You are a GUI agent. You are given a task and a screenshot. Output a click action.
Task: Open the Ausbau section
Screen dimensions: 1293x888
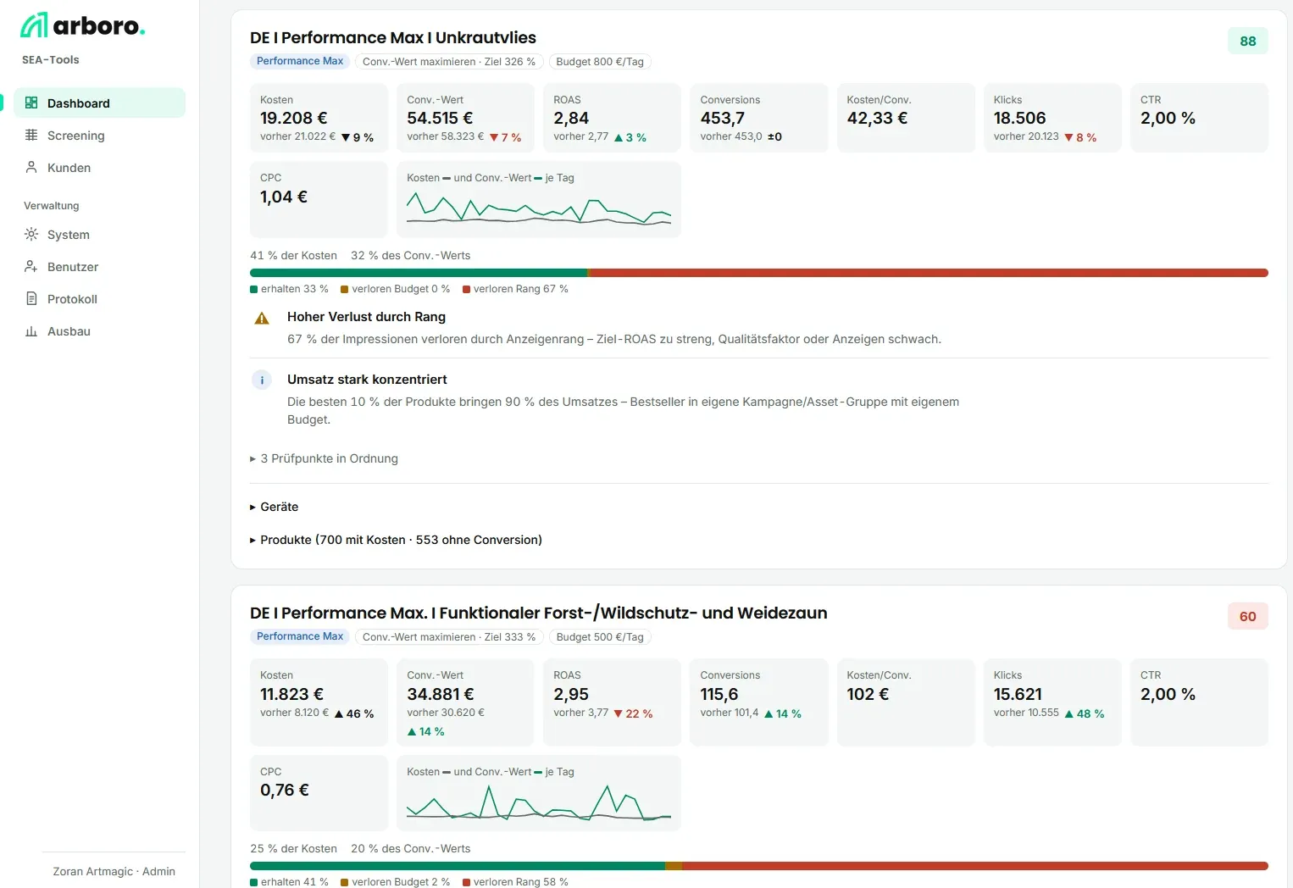pyautogui.click(x=99, y=330)
